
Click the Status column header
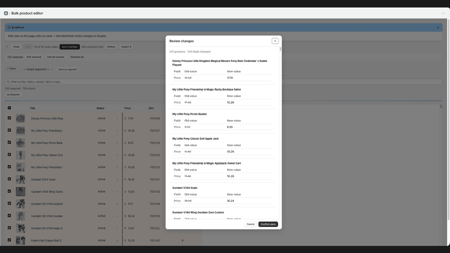[101, 109]
